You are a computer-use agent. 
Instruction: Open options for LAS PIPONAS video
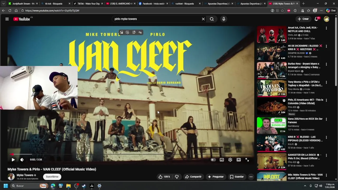(x=326, y=137)
